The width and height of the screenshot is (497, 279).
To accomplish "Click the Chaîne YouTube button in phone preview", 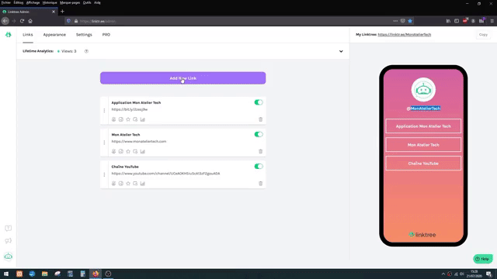I will 423,164.
